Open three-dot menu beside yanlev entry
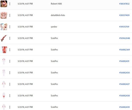 (x=10, y=27)
